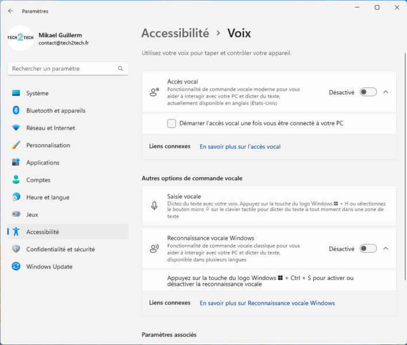Click the Rechercher un paramètre search field
Image resolution: width=407 pixels, height=345 pixels.
[x=63, y=68]
